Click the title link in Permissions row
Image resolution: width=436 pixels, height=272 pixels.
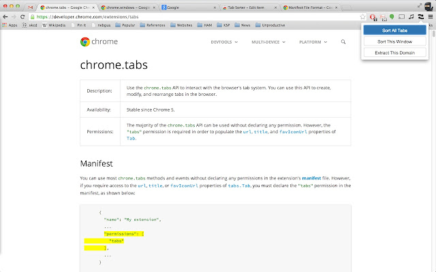pyautogui.click(x=260, y=132)
